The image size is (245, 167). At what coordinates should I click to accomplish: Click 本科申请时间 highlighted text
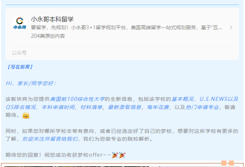[x=58, y=107]
